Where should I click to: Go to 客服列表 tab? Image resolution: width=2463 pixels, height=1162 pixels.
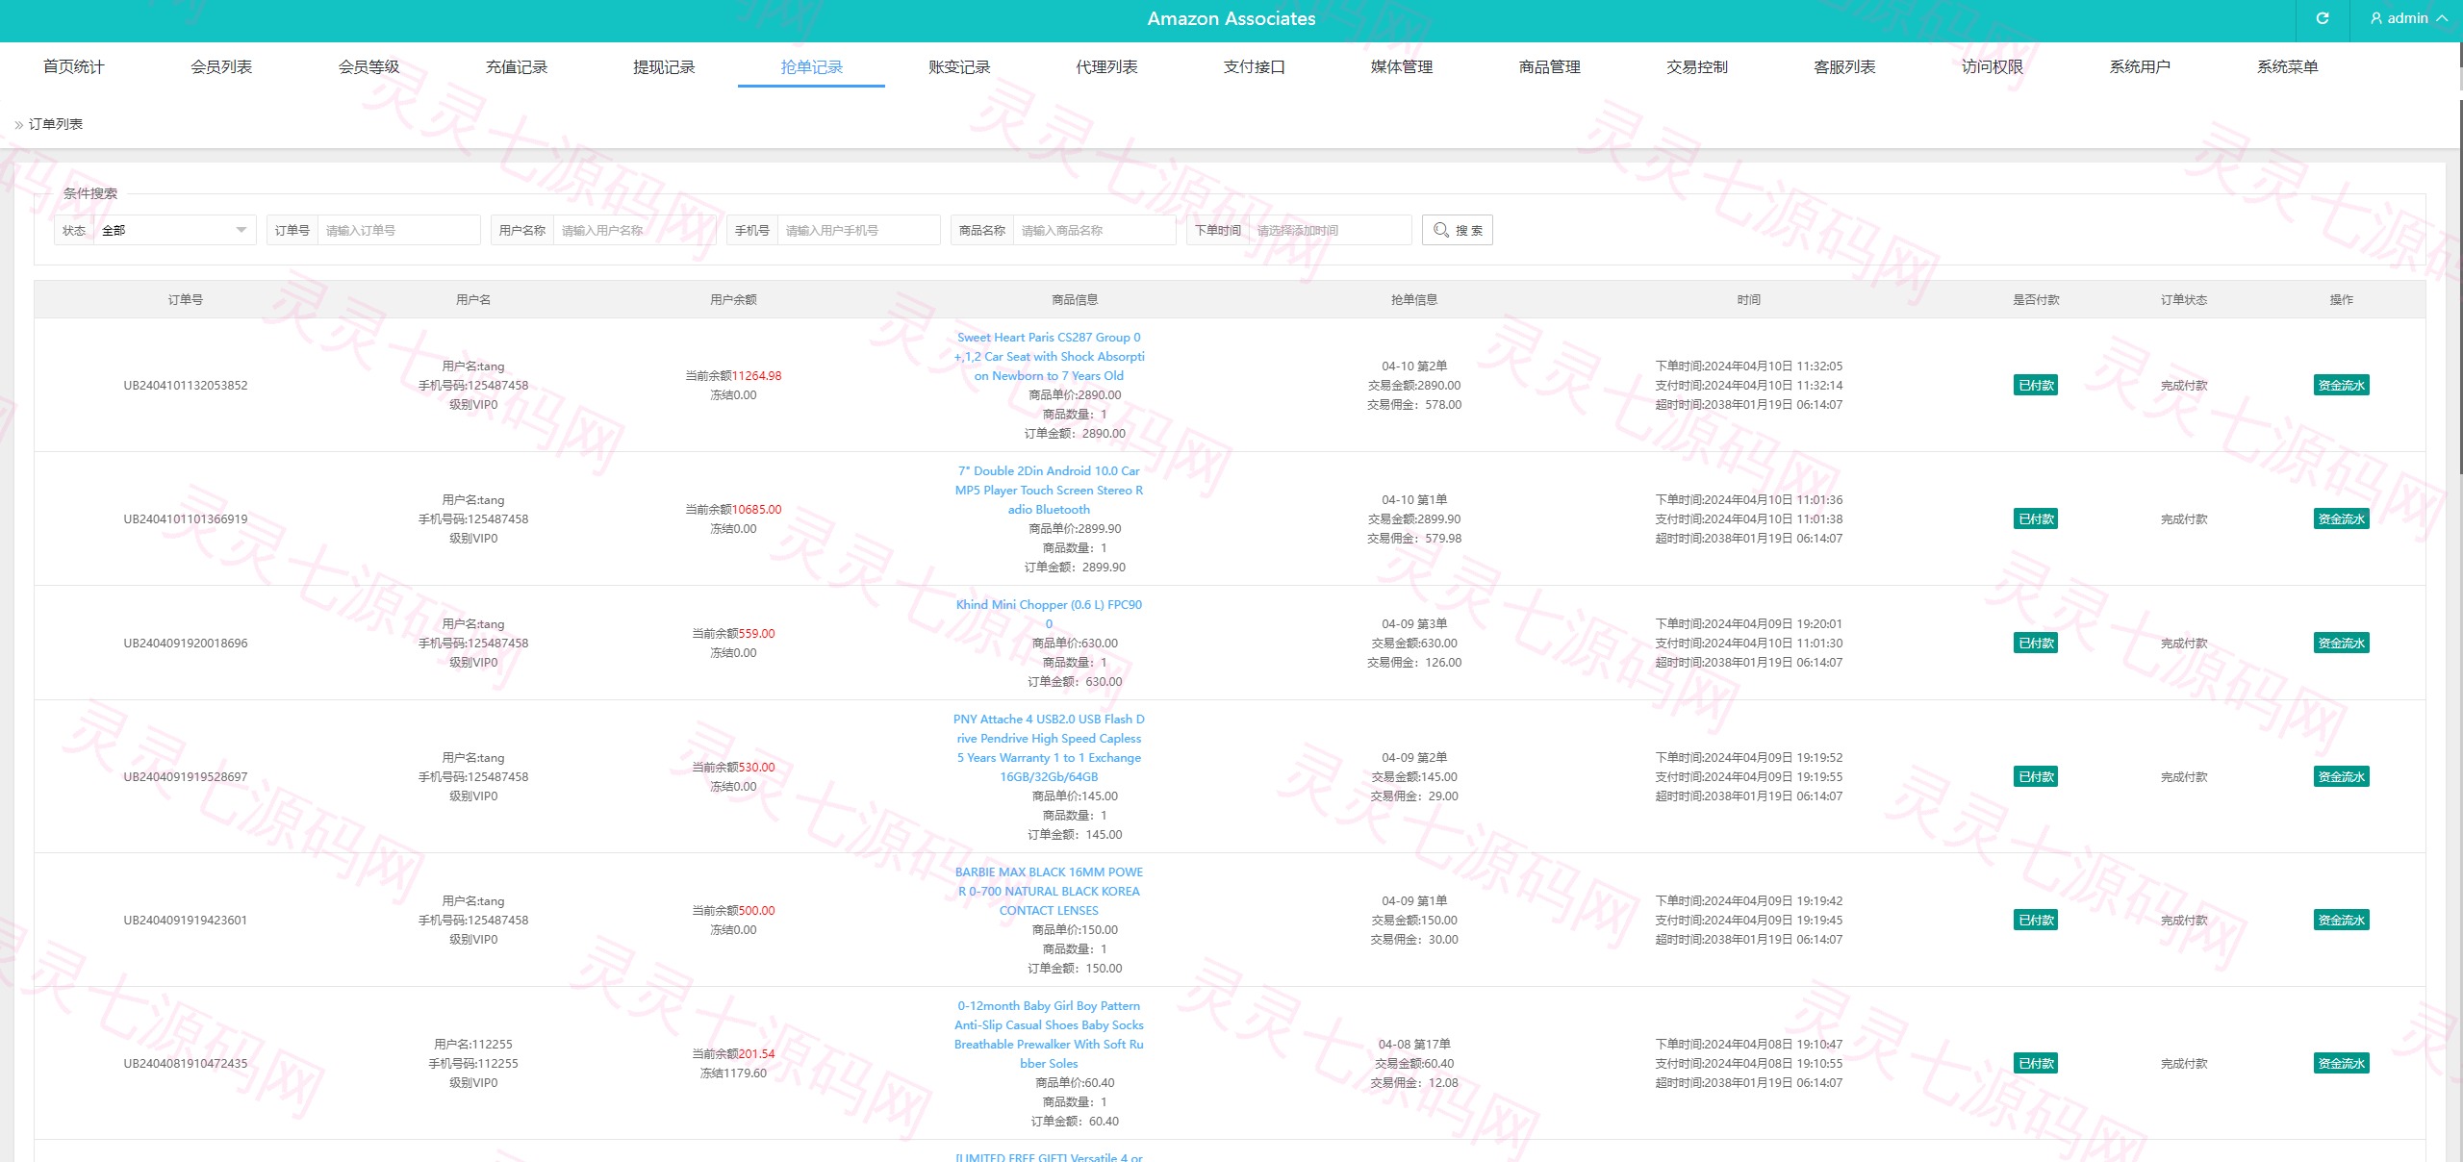(1844, 66)
